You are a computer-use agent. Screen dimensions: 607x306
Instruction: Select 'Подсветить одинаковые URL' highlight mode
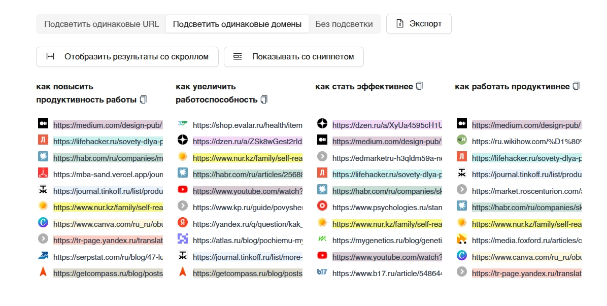(102, 24)
